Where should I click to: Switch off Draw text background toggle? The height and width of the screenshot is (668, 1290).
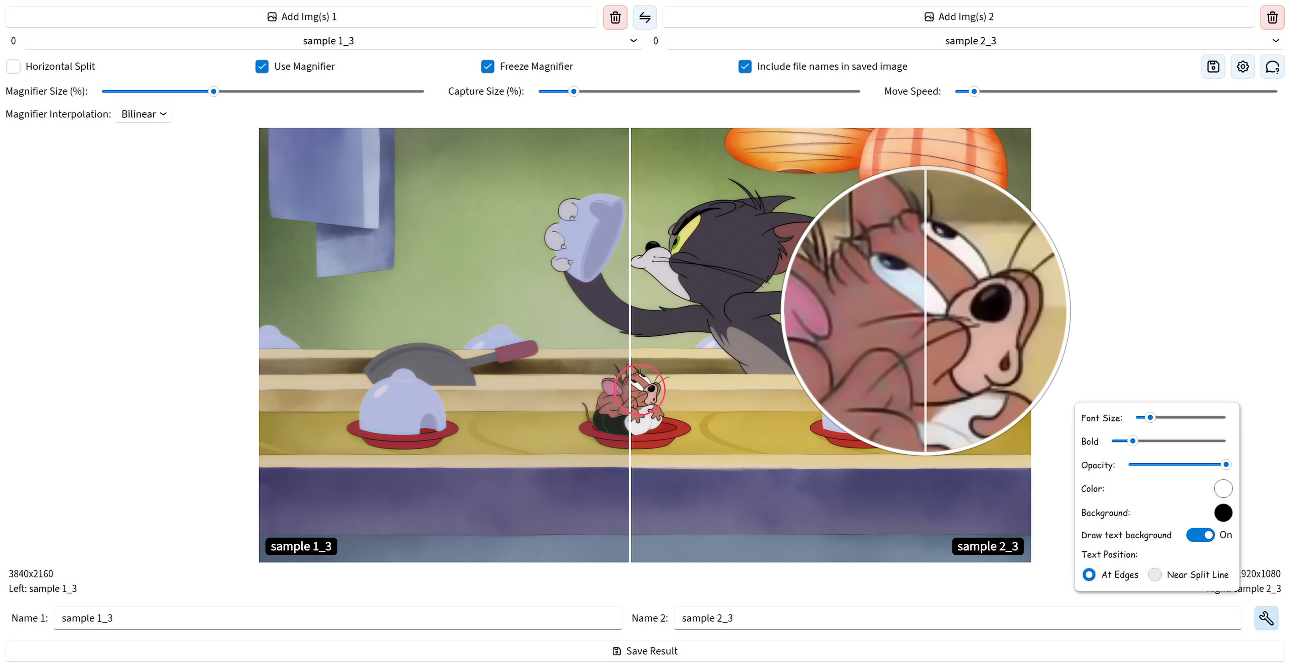pyautogui.click(x=1200, y=535)
